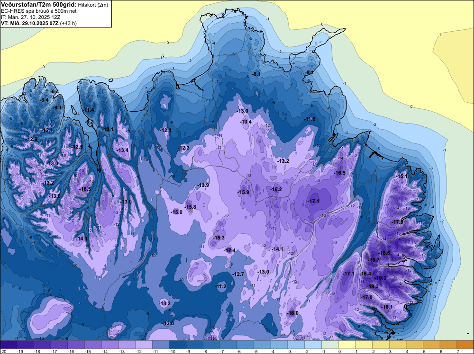
Task: Click the -15.0 temperature label
Action: click(x=177, y=212)
